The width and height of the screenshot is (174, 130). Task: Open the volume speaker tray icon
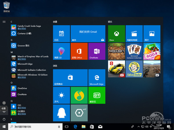pyautogui.click(x=147, y=127)
